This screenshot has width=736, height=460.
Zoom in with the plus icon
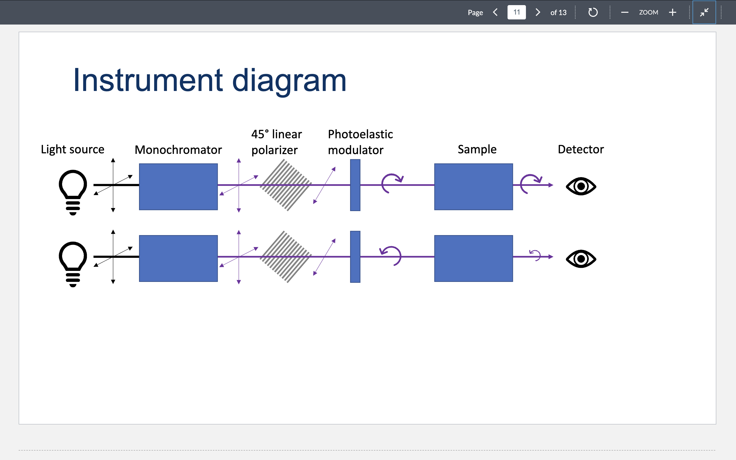672,12
